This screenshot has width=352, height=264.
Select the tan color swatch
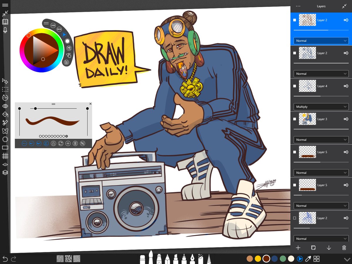coord(250,259)
